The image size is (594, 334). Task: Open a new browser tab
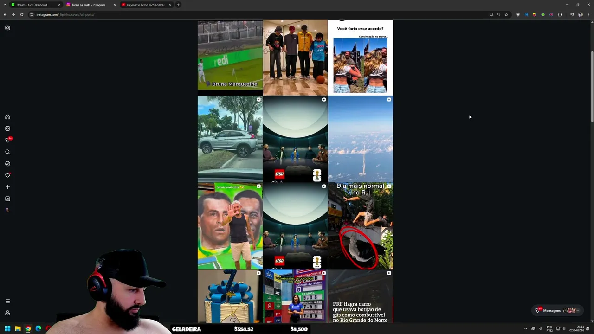(x=178, y=5)
